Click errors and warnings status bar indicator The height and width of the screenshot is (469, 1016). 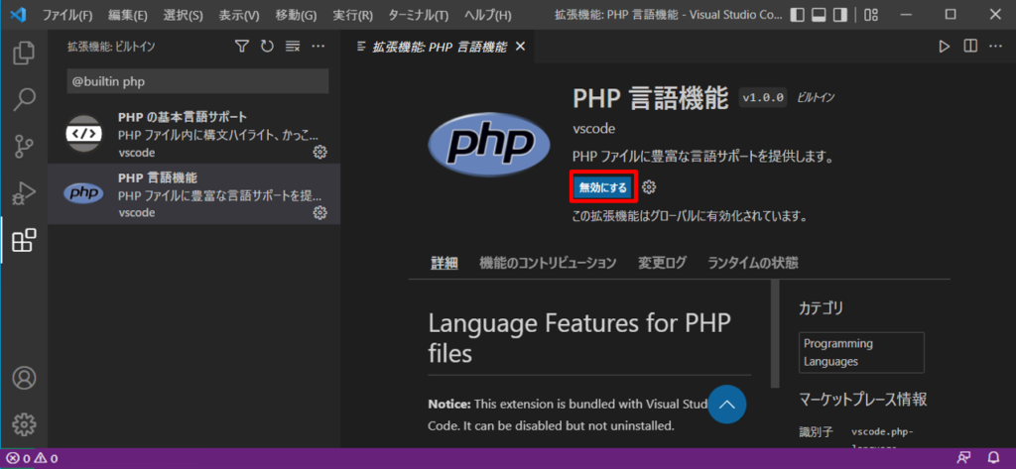(x=33, y=459)
